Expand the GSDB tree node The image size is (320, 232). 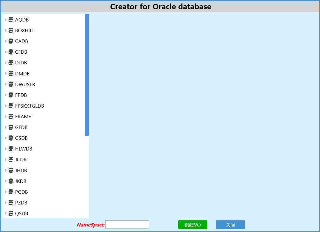[x=6, y=138]
